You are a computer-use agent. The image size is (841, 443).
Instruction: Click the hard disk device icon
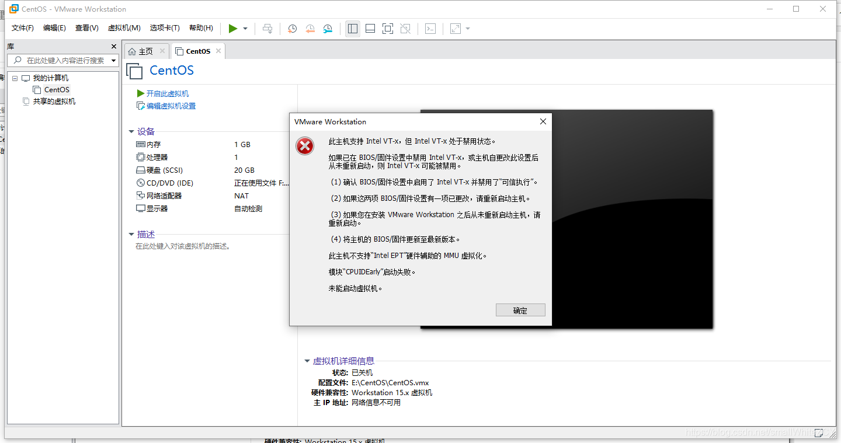point(141,170)
